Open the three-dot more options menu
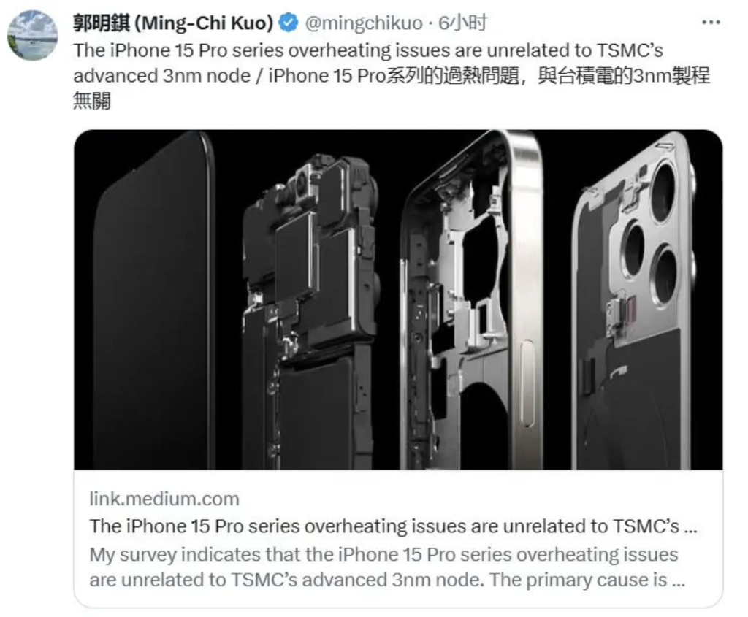The image size is (748, 617). (x=711, y=23)
